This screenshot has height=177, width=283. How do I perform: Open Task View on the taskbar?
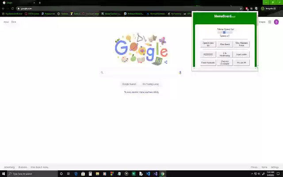click(69, 174)
